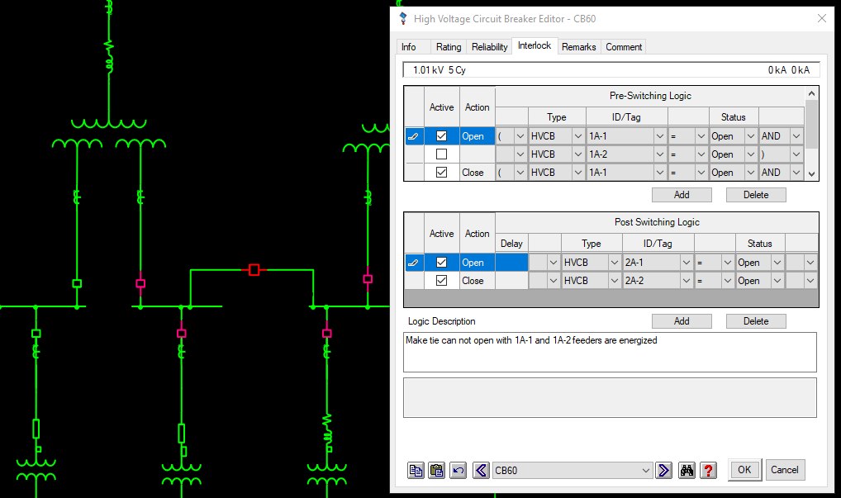Image resolution: width=841 pixels, height=498 pixels.
Task: Delete a pre-switching logic row with the Delete button
Action: (755, 194)
